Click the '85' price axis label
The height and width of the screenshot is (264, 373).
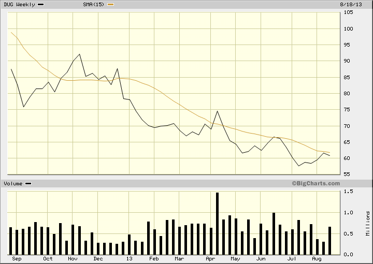click(x=347, y=78)
